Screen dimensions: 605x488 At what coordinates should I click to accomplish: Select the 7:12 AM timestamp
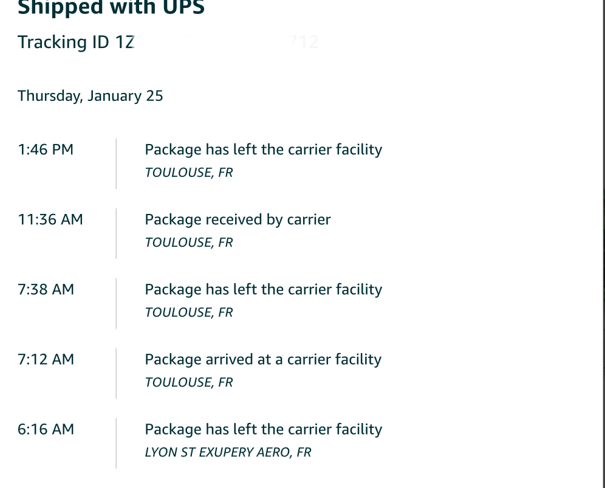point(46,359)
